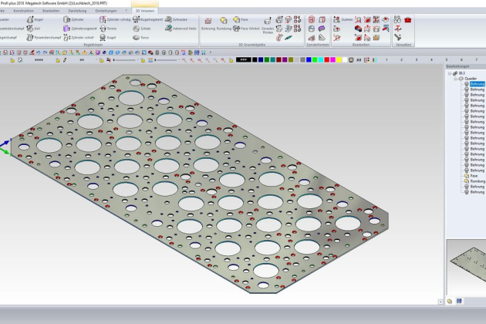Click the model preview thumbnail
Image resolution: width=486 pixels, height=324 pixels.
point(467,266)
